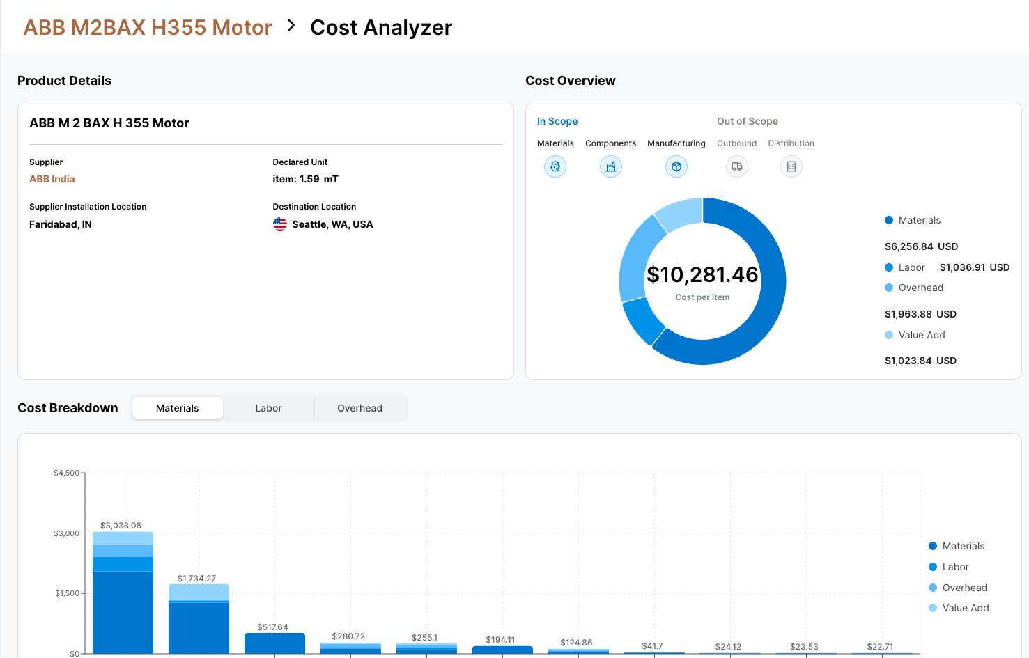The width and height of the screenshot is (1029, 658).
Task: Click the Distribution building icon
Action: tap(791, 166)
